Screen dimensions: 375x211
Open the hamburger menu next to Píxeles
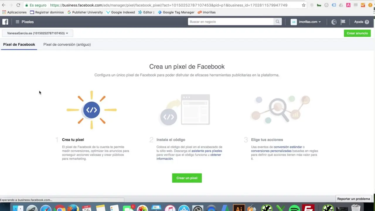[17, 22]
